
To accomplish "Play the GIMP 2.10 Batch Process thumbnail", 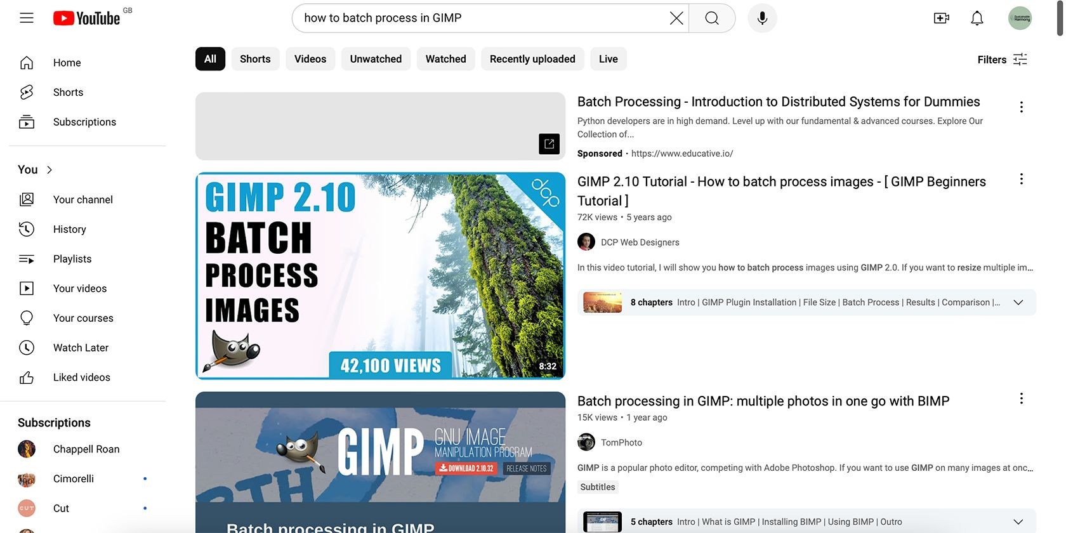I will point(380,276).
